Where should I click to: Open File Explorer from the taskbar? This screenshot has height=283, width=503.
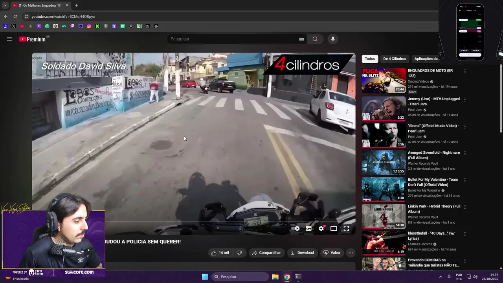(275, 277)
